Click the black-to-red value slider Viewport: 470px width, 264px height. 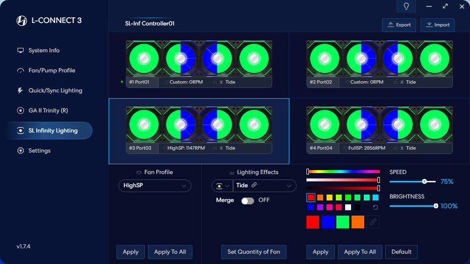tap(343, 188)
